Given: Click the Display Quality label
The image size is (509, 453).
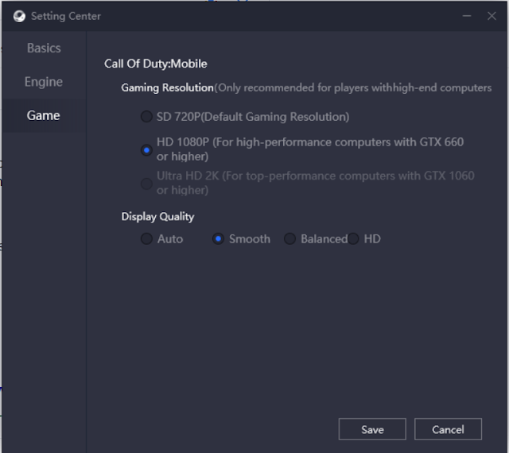Looking at the screenshot, I should pyautogui.click(x=157, y=216).
